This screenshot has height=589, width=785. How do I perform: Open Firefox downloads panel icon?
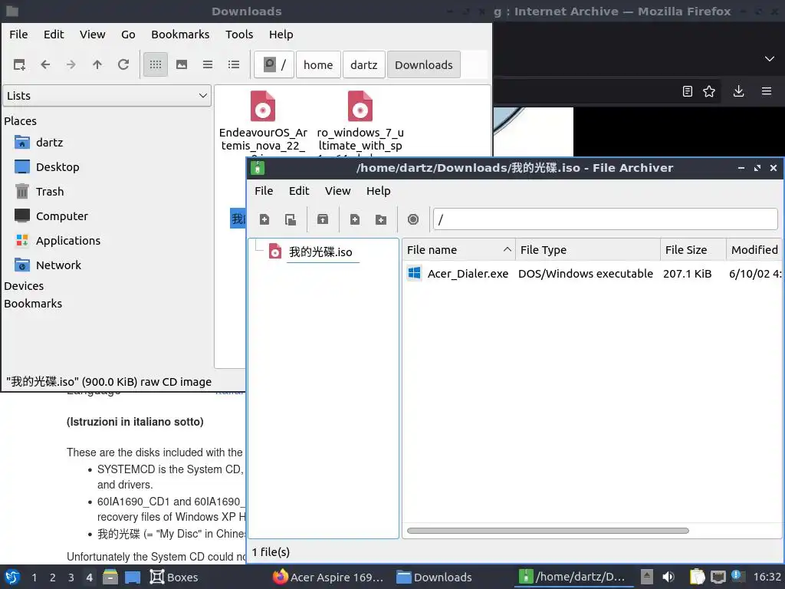(x=738, y=91)
